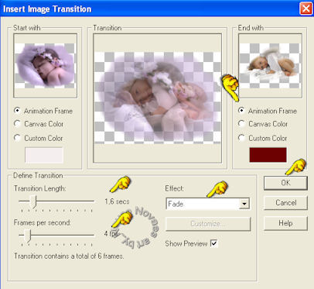This screenshot has width=314, height=289.
Task: Select Start with Custom Color radio
Action: click(x=17, y=138)
